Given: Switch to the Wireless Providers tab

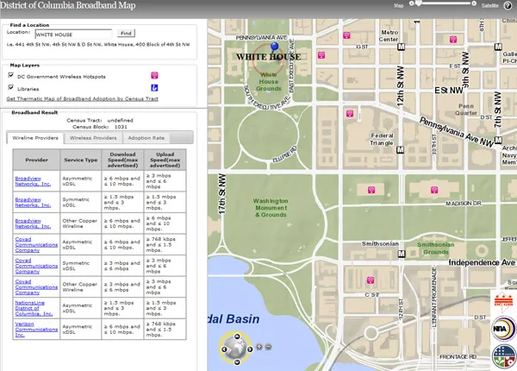Looking at the screenshot, I should 93,137.
